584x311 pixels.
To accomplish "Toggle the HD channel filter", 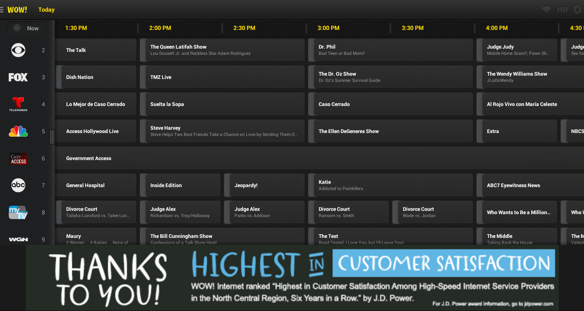I will pyautogui.click(x=562, y=10).
